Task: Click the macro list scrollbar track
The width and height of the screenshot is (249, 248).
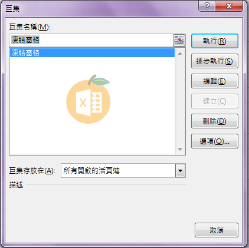Action: [180, 101]
